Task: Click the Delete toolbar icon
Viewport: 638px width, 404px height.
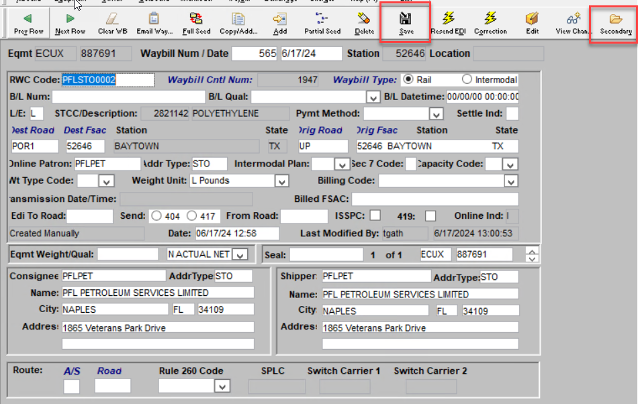Action: point(364,19)
